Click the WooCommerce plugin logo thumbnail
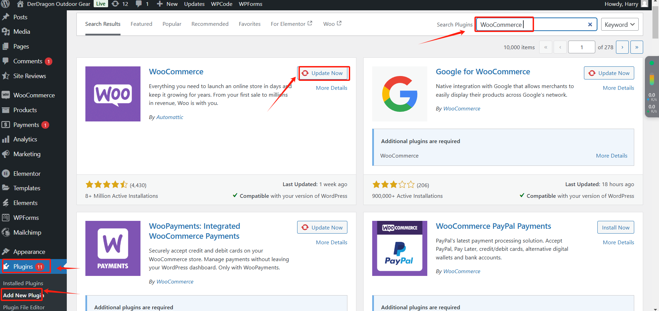Image resolution: width=659 pixels, height=311 pixels. point(113,94)
